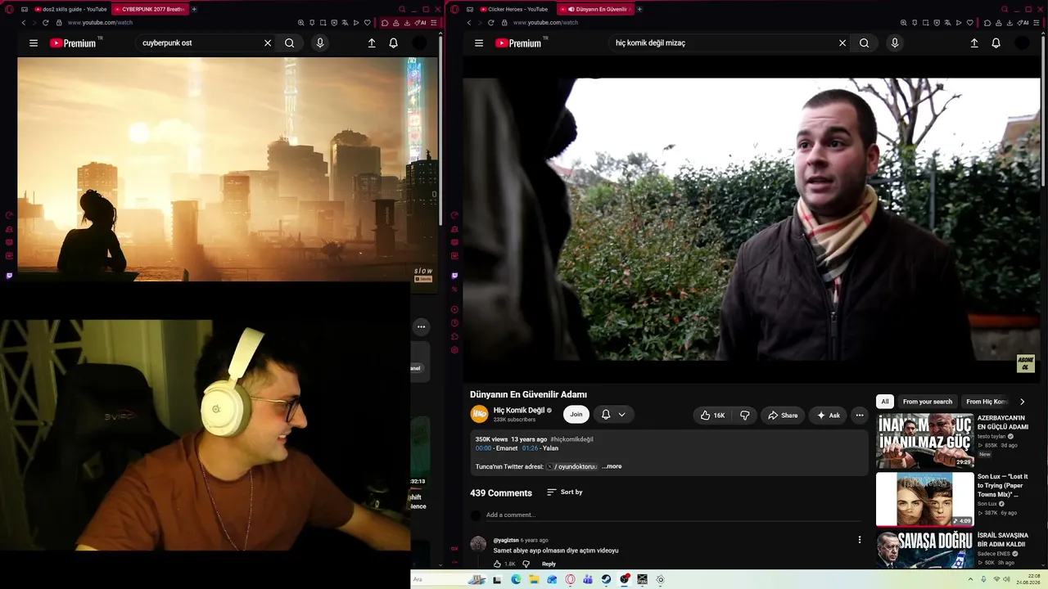Viewport: 1048px width, 589px height.
Task: Open options menu for @yagiztsn comment
Action: point(860,540)
